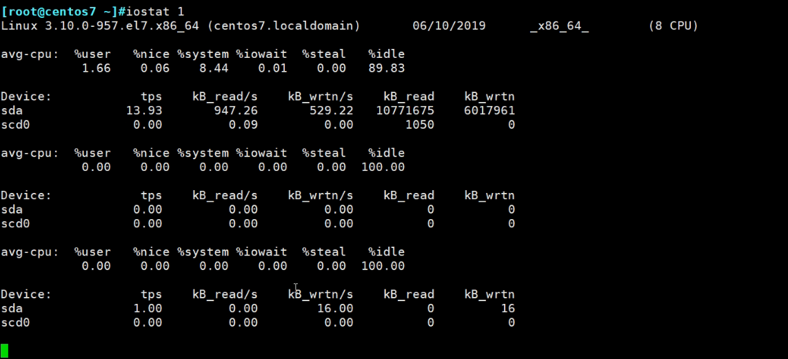
Task: Click the date 06/10/2019
Action: click(449, 25)
